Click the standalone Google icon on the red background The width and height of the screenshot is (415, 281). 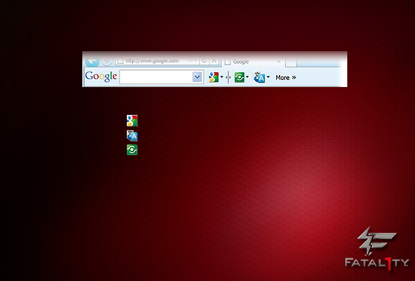[x=132, y=121]
